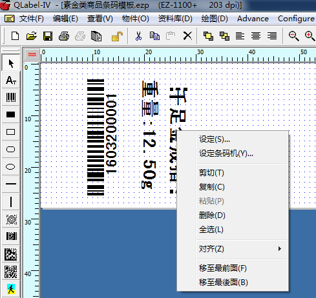
Task: Select the ellipse tool
Action: (11, 166)
